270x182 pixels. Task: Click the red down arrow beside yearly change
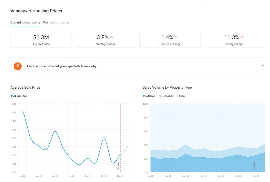tap(242, 37)
